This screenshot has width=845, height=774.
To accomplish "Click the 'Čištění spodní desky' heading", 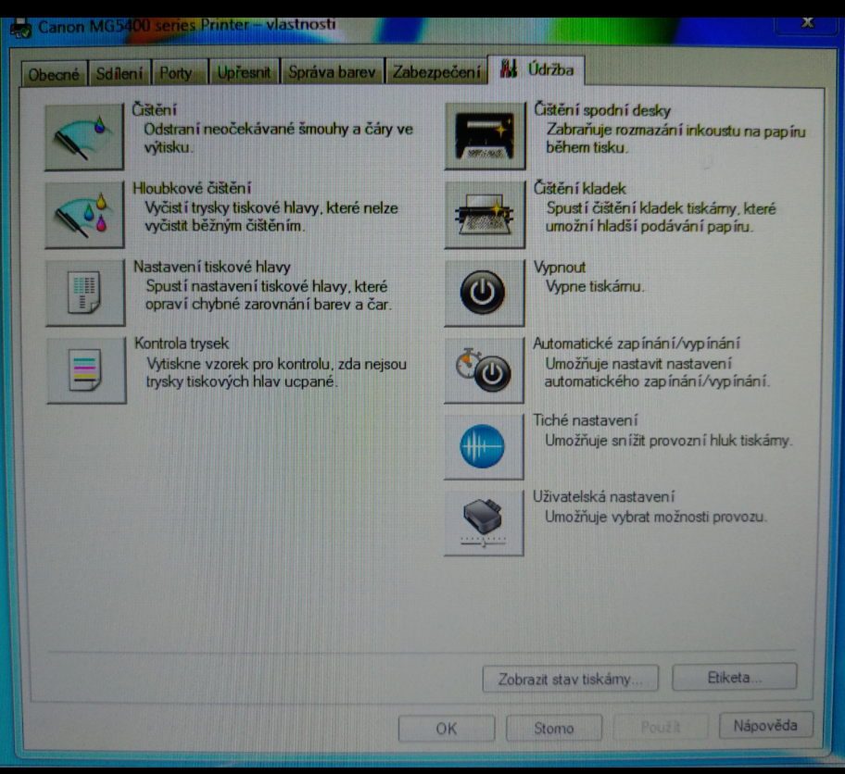I will point(602,110).
